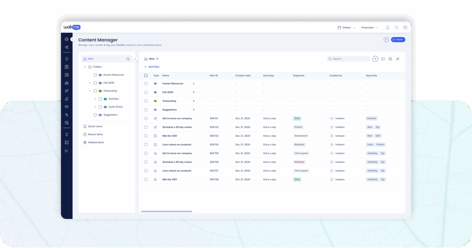Click the search icon in Main folder panel
Viewport: 472px width, 248px height.
tap(128, 59)
